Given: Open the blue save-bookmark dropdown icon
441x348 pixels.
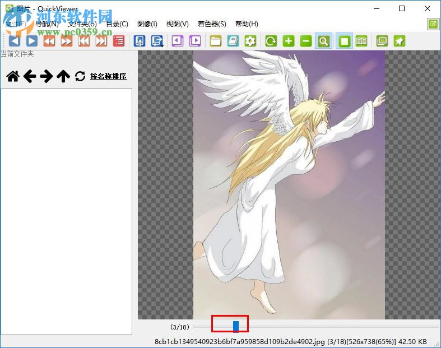Looking at the screenshot, I should tap(157, 41).
